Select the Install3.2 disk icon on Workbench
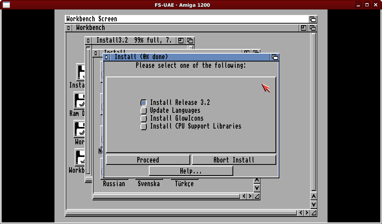Image resolution: width=382 pixels, height=224 pixels. pos(81,72)
